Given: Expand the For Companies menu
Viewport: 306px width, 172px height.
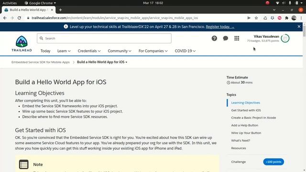Looking at the screenshot, I should (153, 51).
